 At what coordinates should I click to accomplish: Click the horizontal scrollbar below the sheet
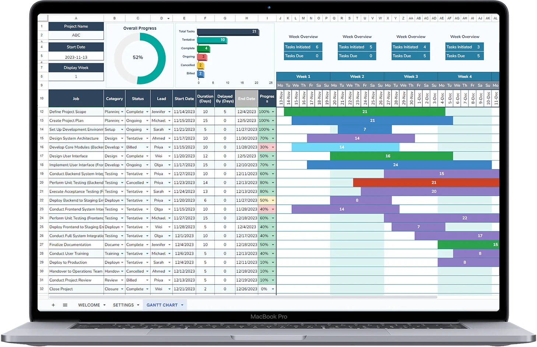(x=243, y=297)
